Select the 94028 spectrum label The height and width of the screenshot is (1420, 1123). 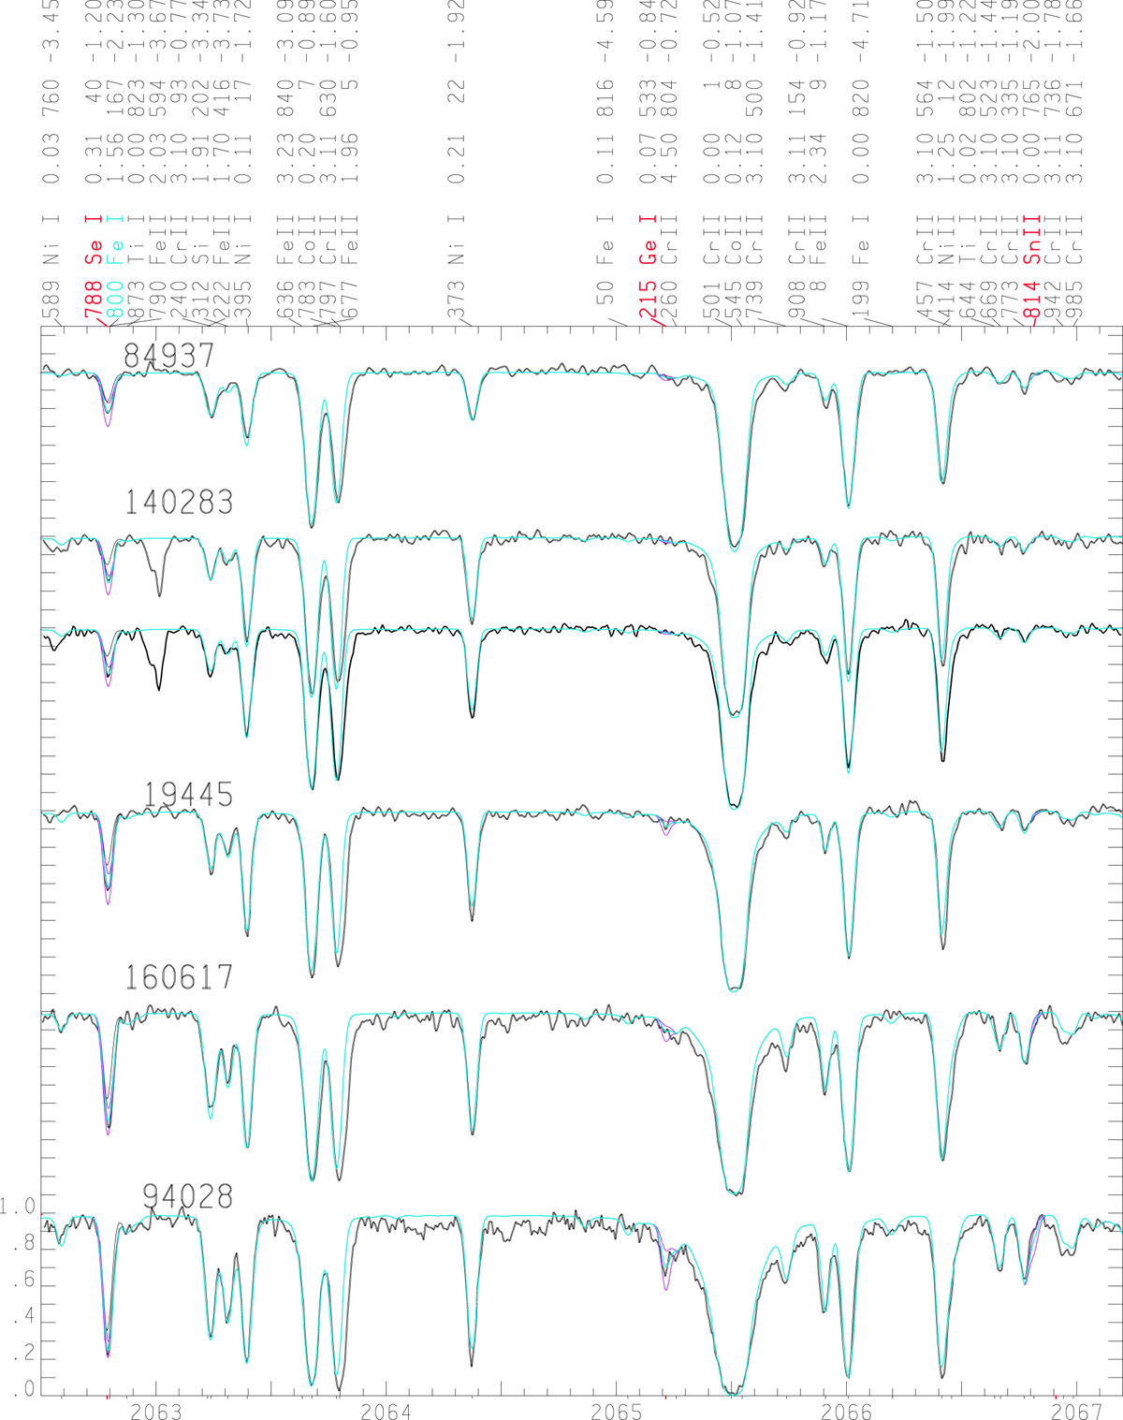[x=187, y=1196]
